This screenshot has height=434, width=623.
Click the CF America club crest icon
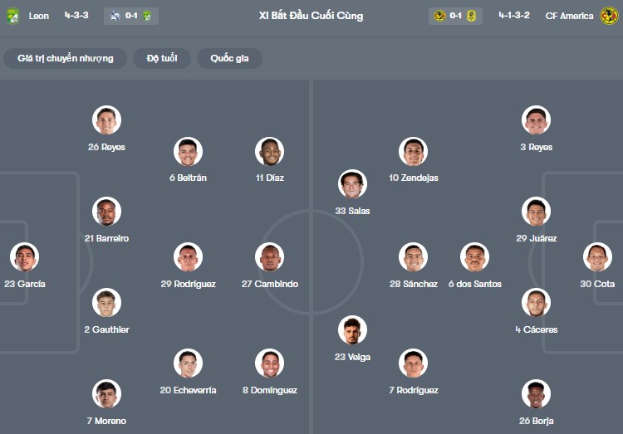tap(610, 16)
